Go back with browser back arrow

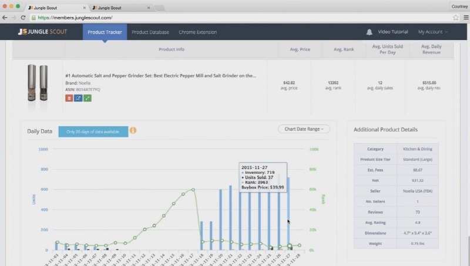click(x=5, y=18)
